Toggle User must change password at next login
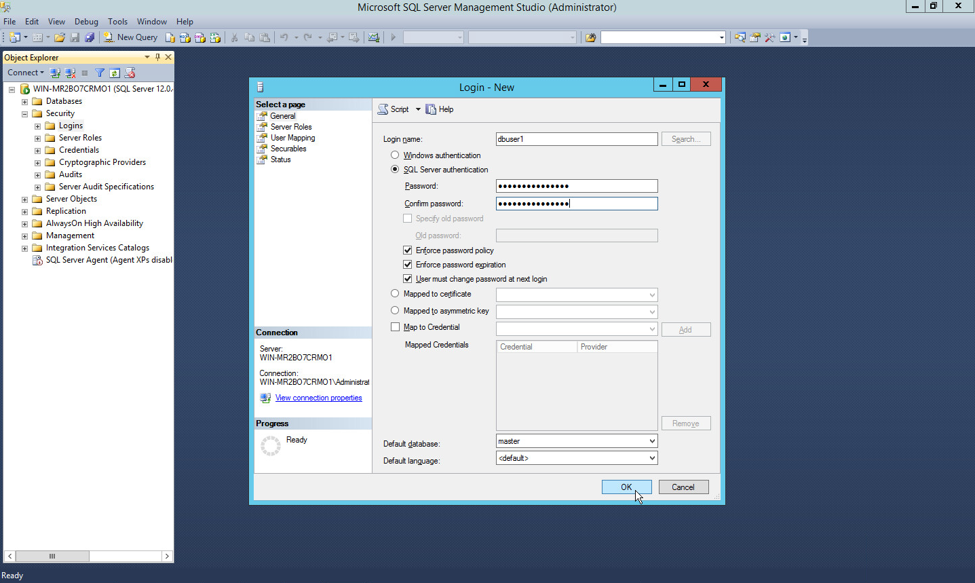Viewport: 975px width, 583px height. [x=408, y=279]
